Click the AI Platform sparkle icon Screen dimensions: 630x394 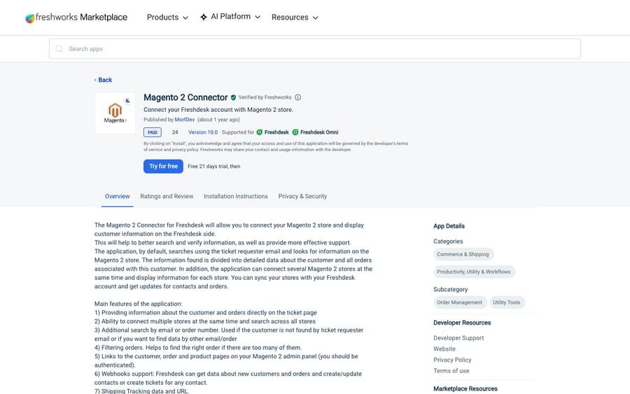(x=204, y=17)
